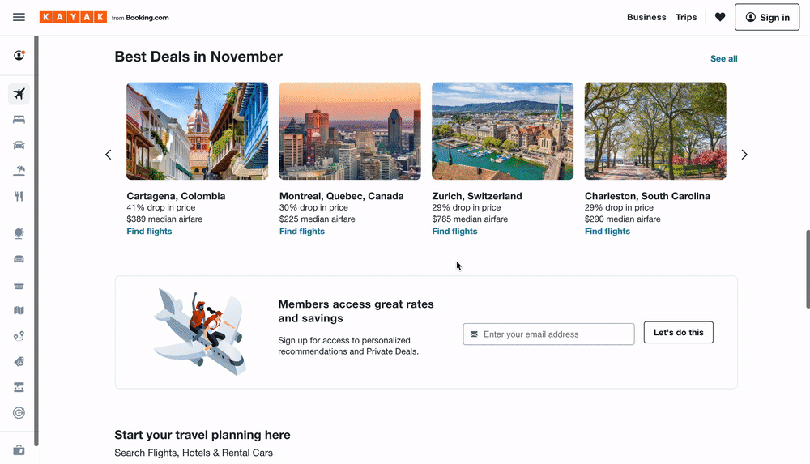Click the folded map sidebar icon
The image size is (810, 464).
point(19,310)
